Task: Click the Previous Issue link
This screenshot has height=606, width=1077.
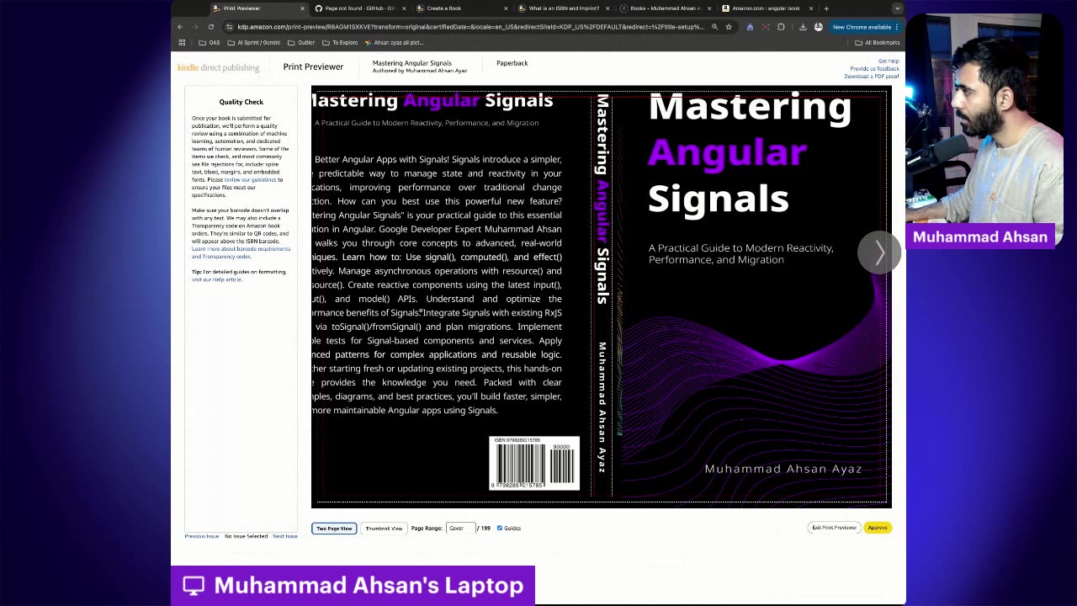Action: (x=201, y=536)
